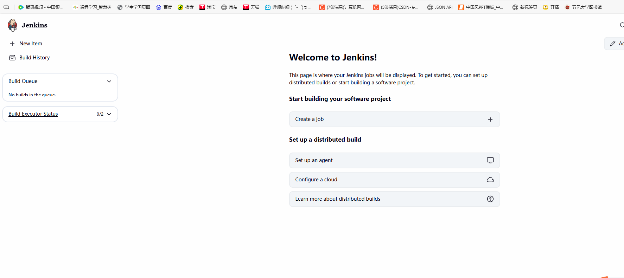Click the question mark help icon
Viewport: 624px width, 278px height.
coord(490,199)
